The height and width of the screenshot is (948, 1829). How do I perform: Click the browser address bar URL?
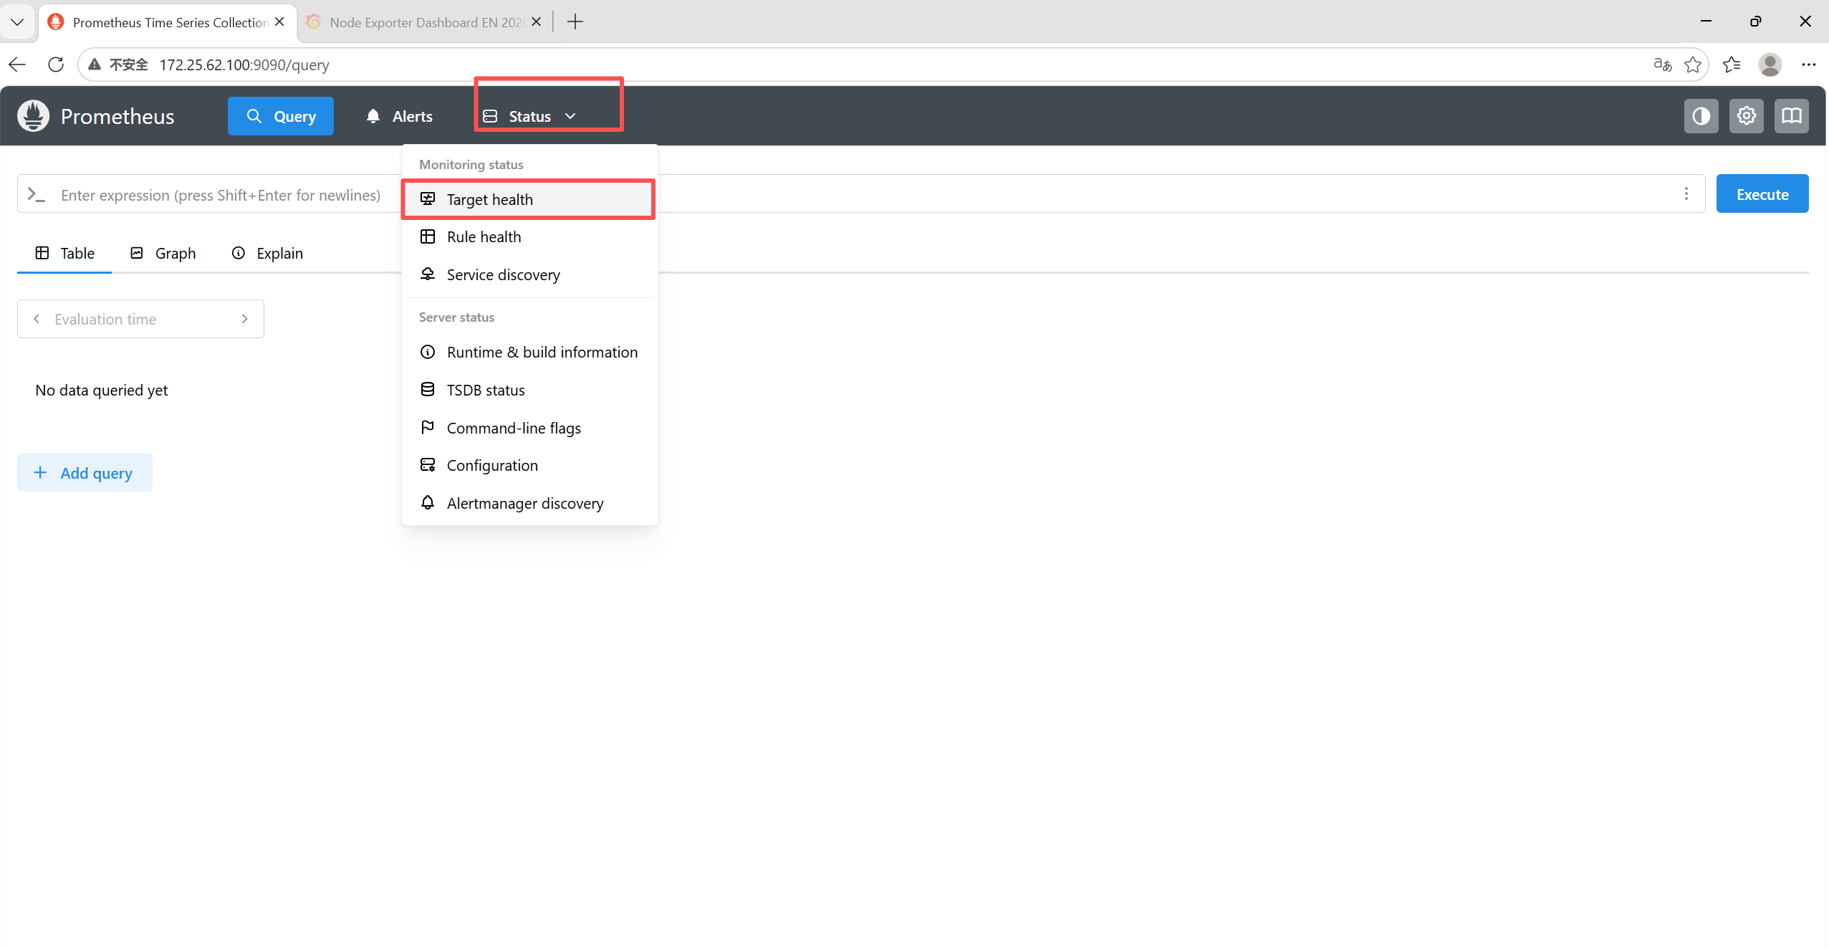click(244, 64)
